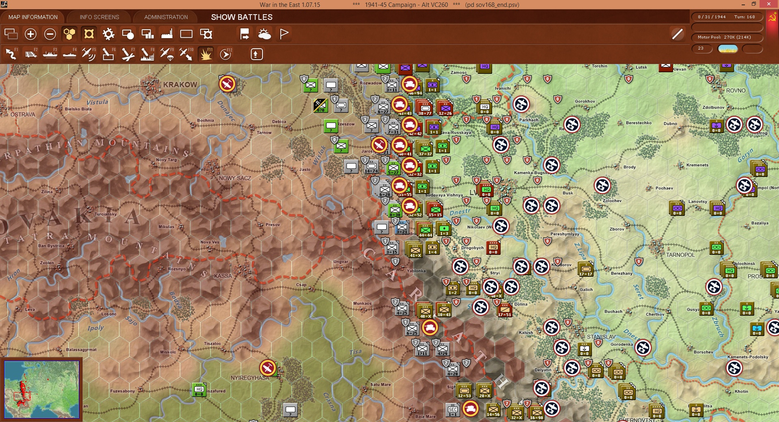Click the Soviet hammer and sickle flag
Viewport: 779px width, 422px height.
click(x=772, y=18)
